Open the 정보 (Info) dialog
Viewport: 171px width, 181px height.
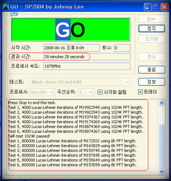(x=152, y=82)
